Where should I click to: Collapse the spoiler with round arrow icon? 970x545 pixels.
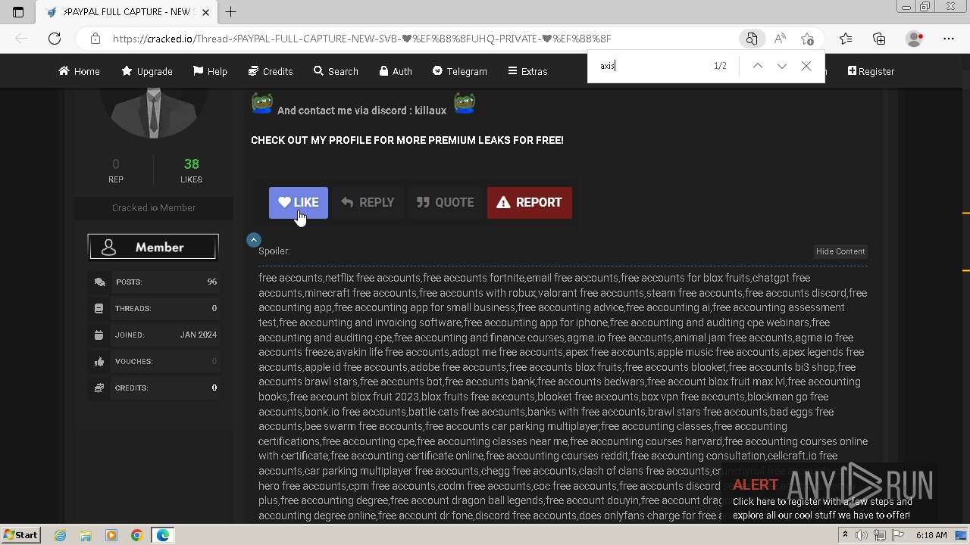point(254,239)
